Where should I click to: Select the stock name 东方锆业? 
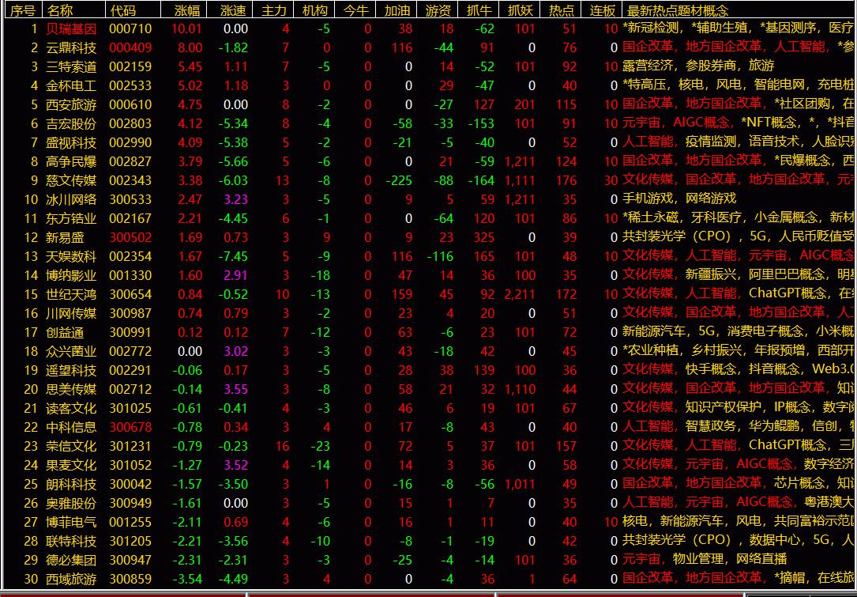(x=71, y=218)
